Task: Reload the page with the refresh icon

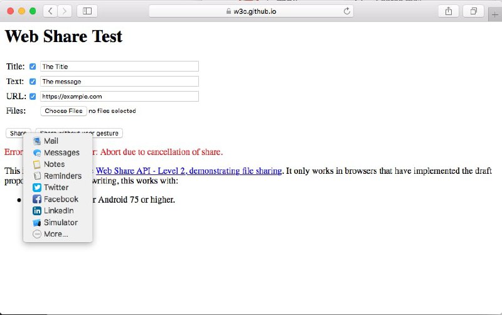Action: click(347, 11)
